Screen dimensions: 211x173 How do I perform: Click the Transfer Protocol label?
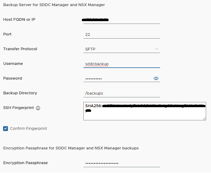(20, 49)
